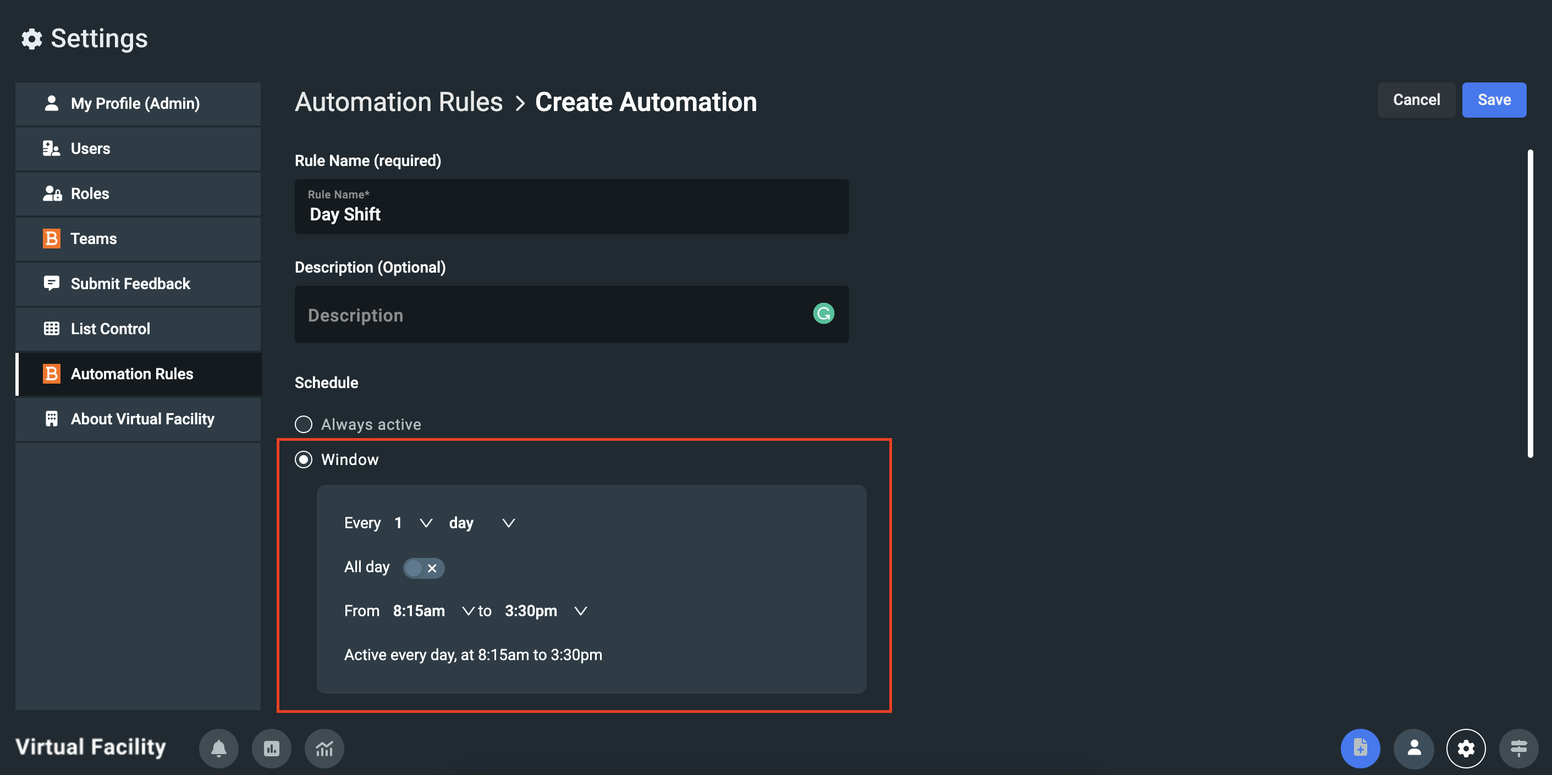Open the user profile icon
Viewport: 1552px width, 775px height.
(1415, 749)
